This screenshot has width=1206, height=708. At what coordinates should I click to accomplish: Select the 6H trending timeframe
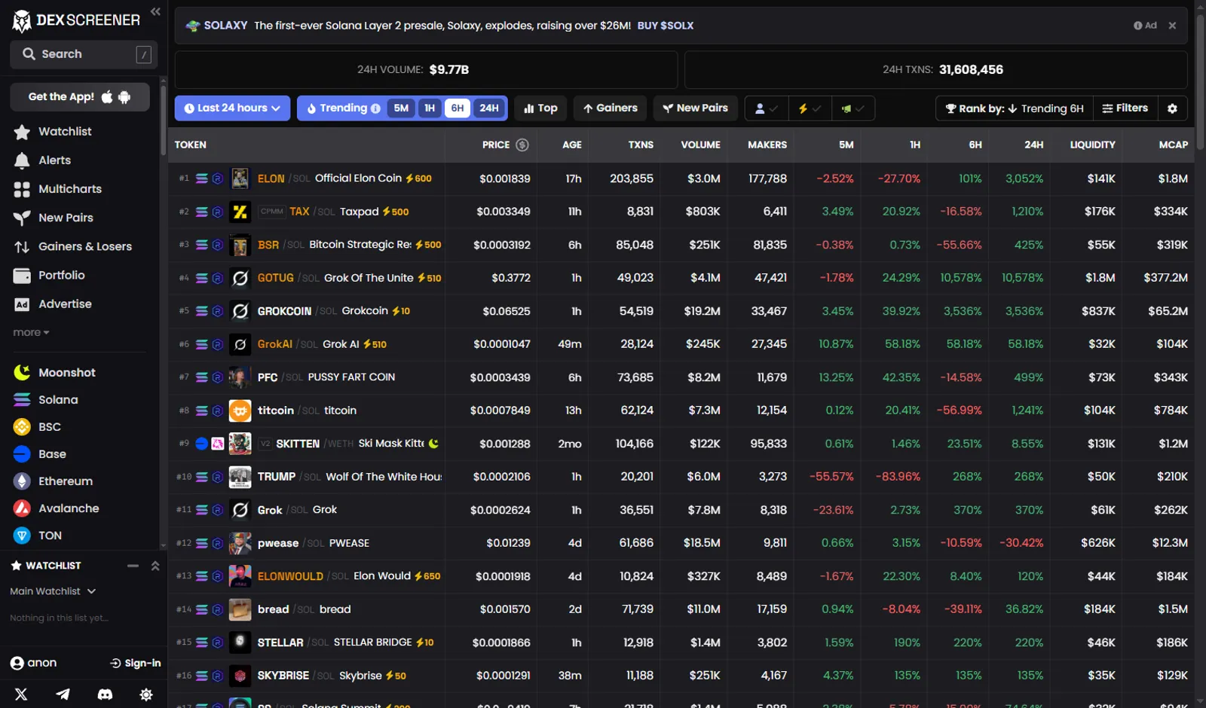tap(458, 108)
